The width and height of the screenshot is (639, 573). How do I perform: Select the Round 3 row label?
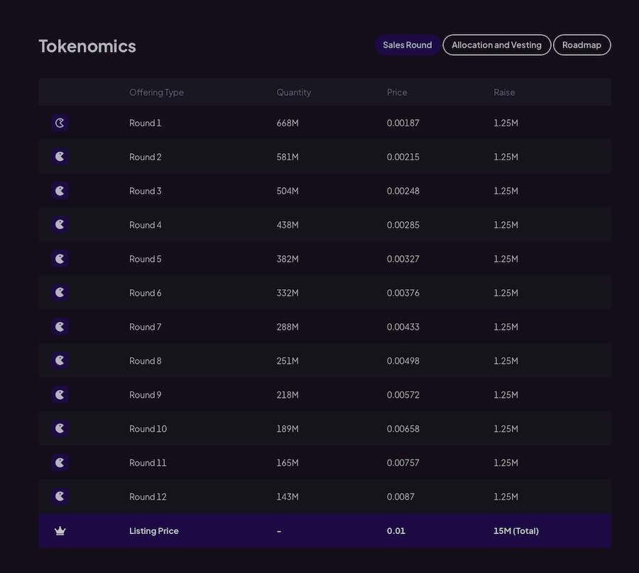[x=145, y=191]
